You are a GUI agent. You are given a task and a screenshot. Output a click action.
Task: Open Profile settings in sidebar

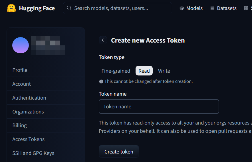pyautogui.click(x=20, y=70)
